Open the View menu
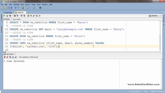The height and width of the screenshot is (93, 165). coord(10,4)
